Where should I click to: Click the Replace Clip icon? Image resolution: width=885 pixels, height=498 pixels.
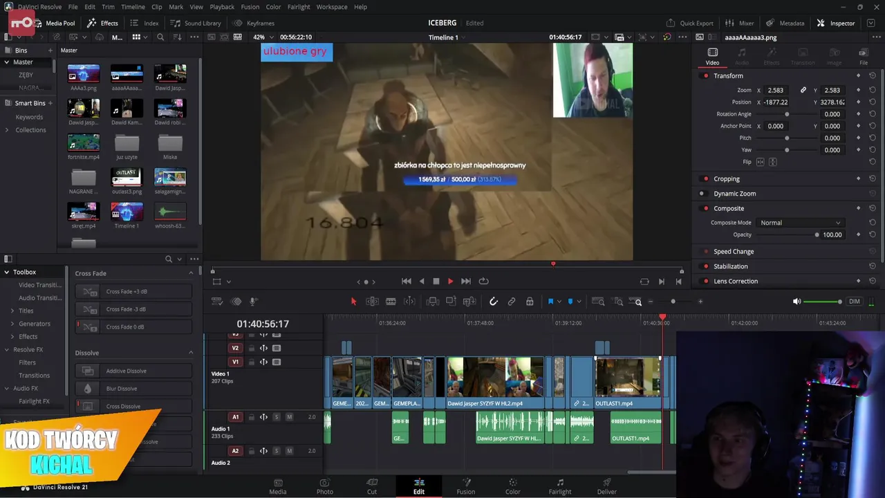[x=469, y=302]
